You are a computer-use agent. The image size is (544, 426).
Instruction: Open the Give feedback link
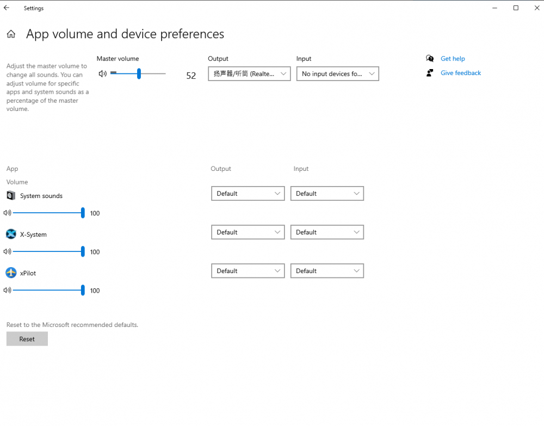click(460, 73)
